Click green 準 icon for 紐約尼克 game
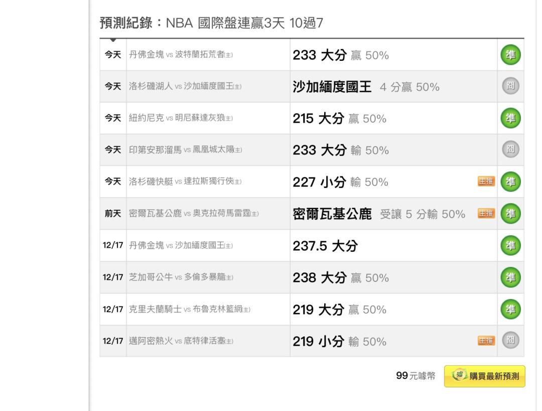Screen dimensions: 542x411 [x=510, y=118]
